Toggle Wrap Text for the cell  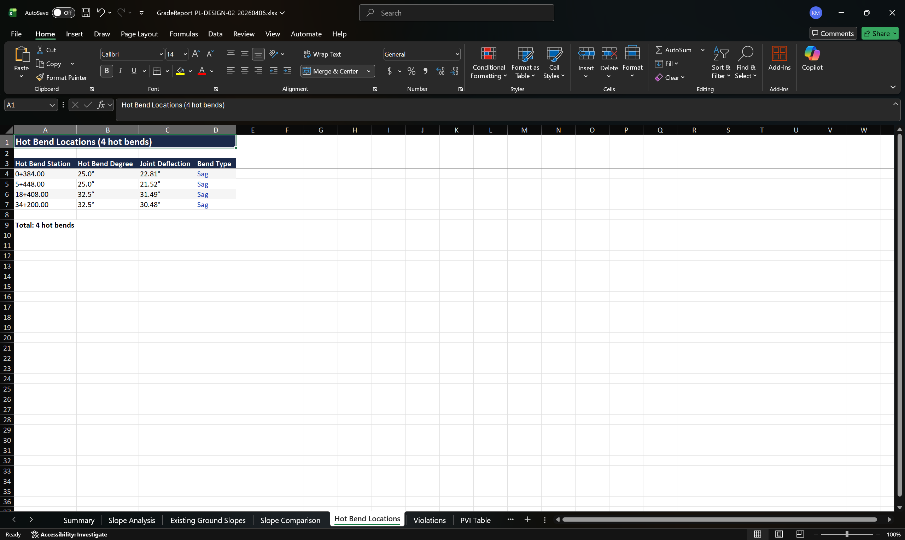click(322, 54)
